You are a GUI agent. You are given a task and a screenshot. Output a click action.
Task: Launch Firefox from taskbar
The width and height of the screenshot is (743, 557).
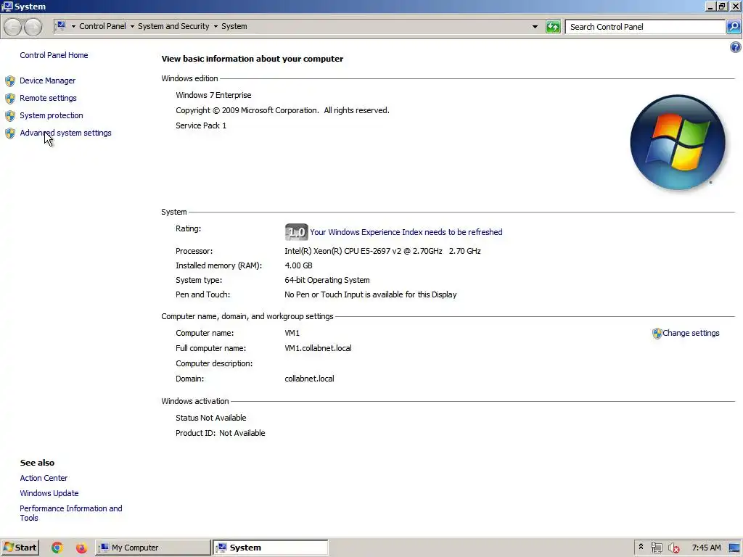81,548
